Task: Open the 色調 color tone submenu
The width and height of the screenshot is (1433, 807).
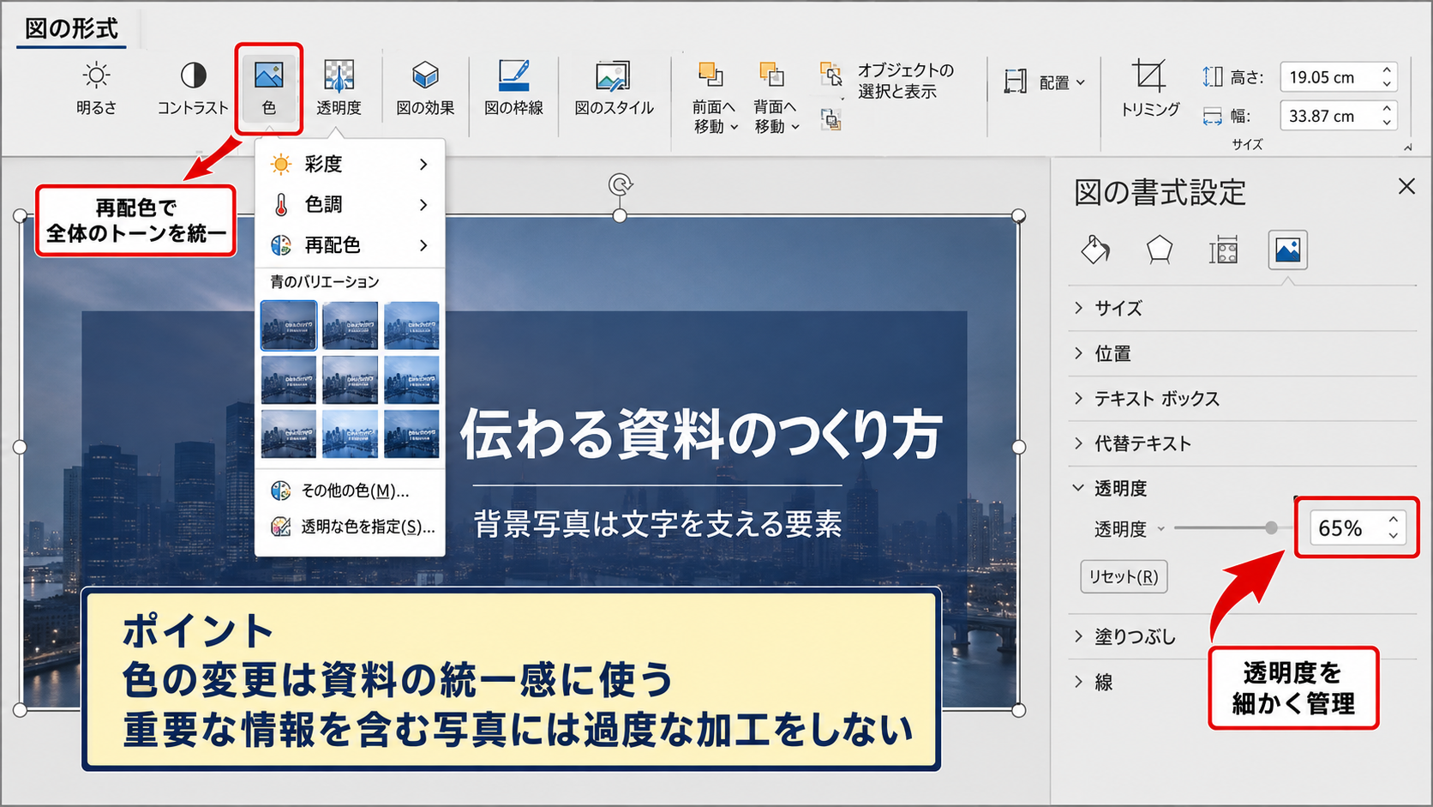Action: pyautogui.click(x=350, y=204)
